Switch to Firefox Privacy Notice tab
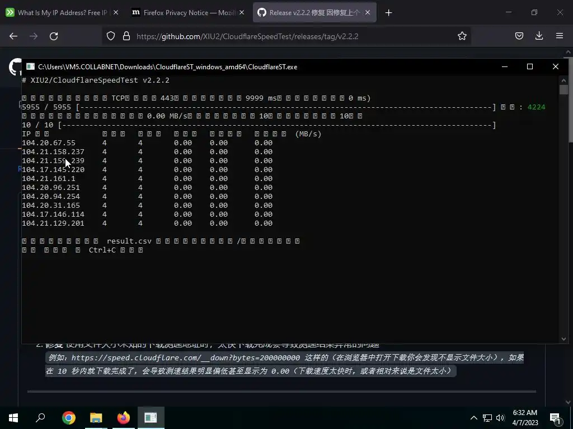573x429 pixels. (187, 12)
